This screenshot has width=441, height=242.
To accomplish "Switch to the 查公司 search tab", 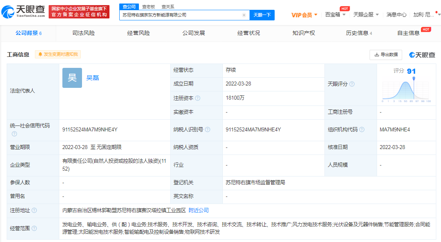I will tap(129, 7).
